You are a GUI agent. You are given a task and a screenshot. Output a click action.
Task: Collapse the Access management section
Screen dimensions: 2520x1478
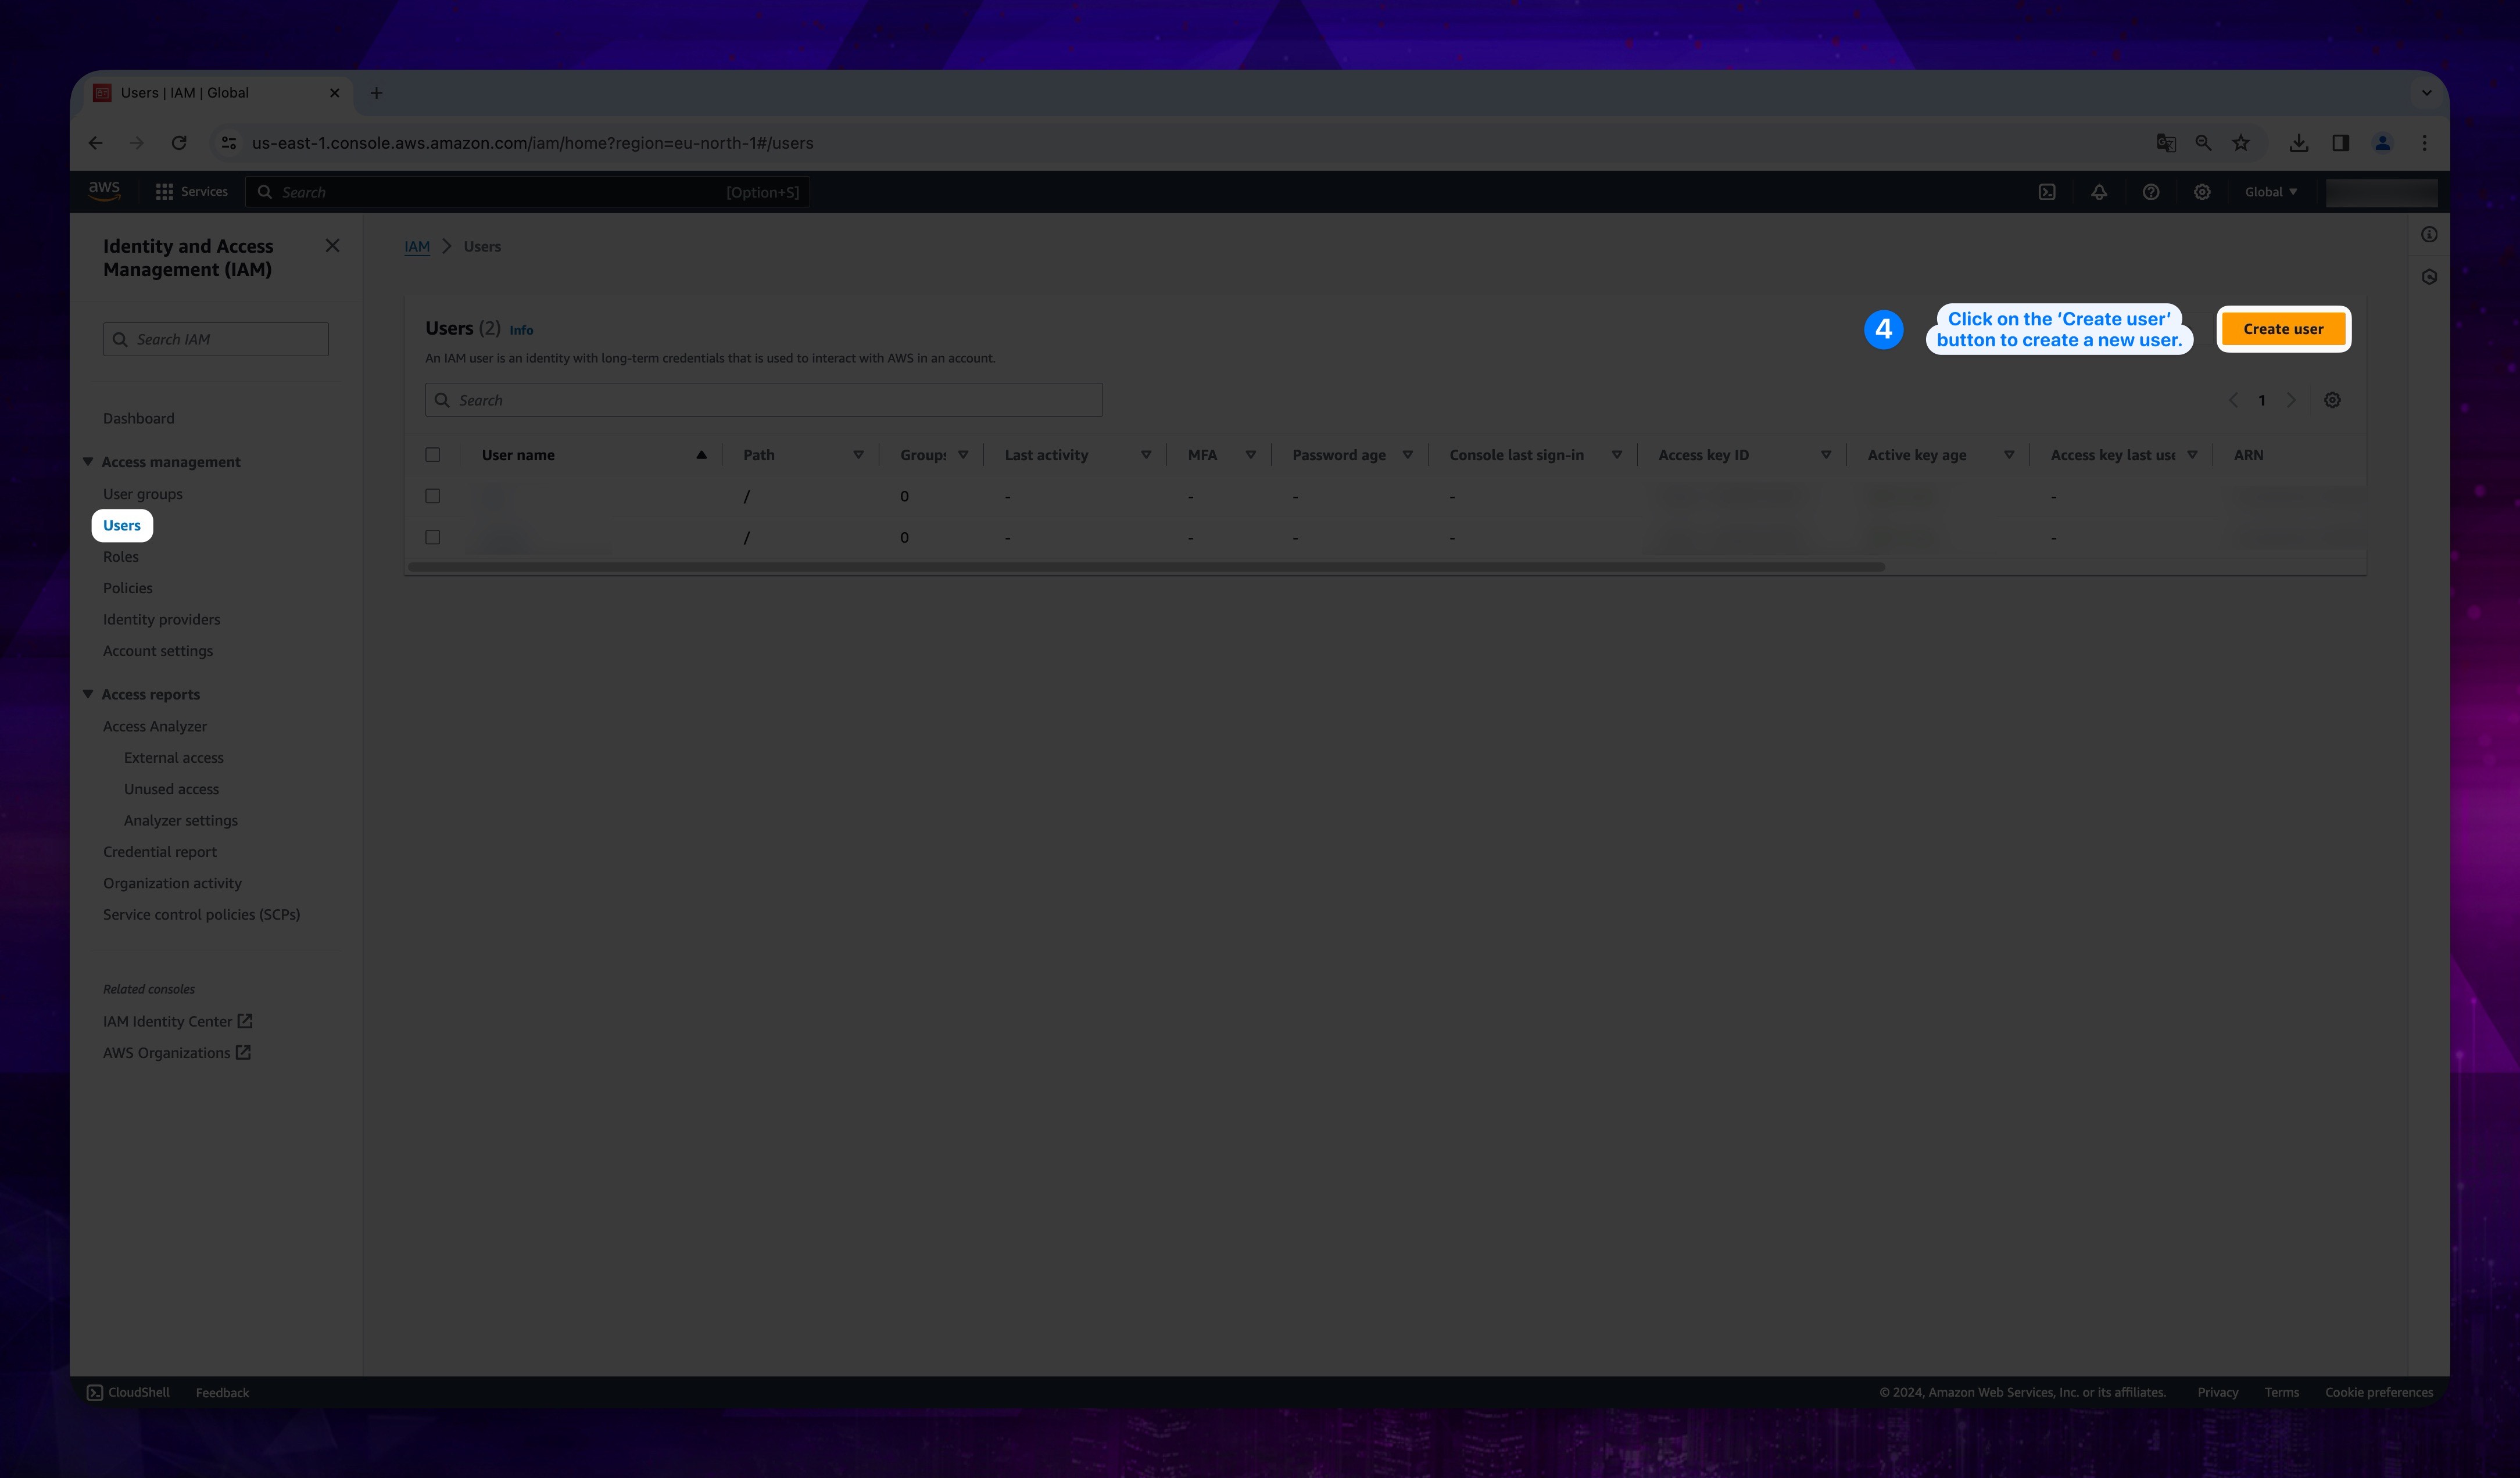(x=88, y=462)
